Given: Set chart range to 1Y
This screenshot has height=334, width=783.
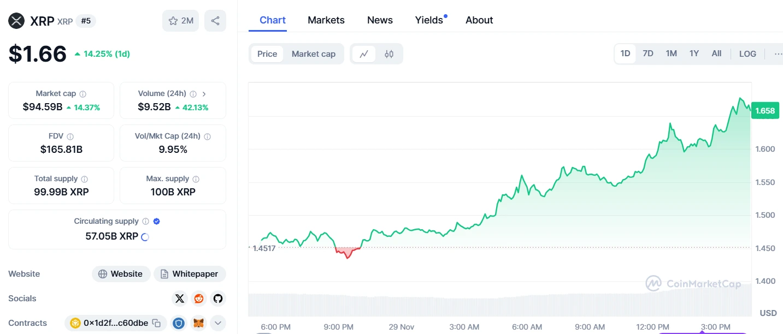Looking at the screenshot, I should click(694, 53).
